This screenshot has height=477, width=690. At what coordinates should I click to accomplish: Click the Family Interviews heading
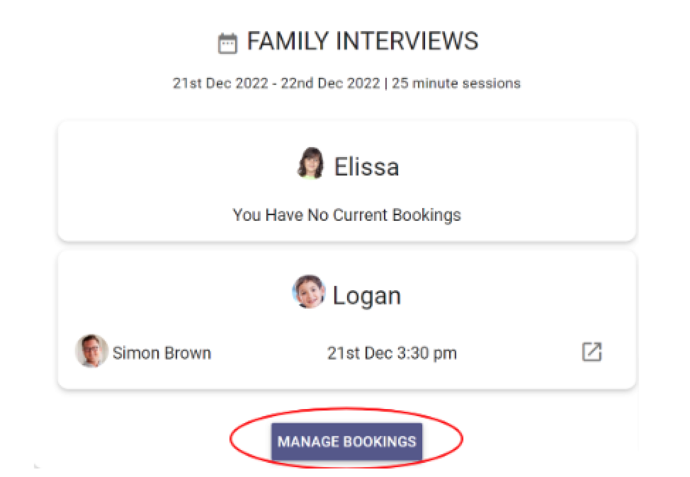(x=362, y=41)
